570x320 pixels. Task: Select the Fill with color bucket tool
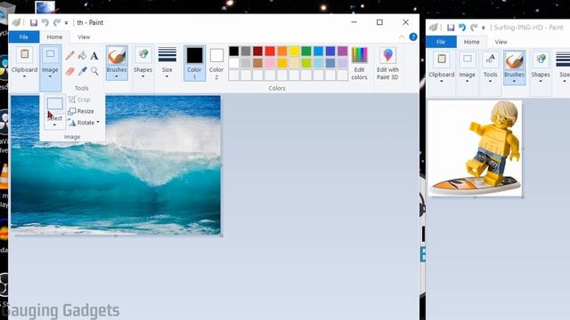coord(82,55)
